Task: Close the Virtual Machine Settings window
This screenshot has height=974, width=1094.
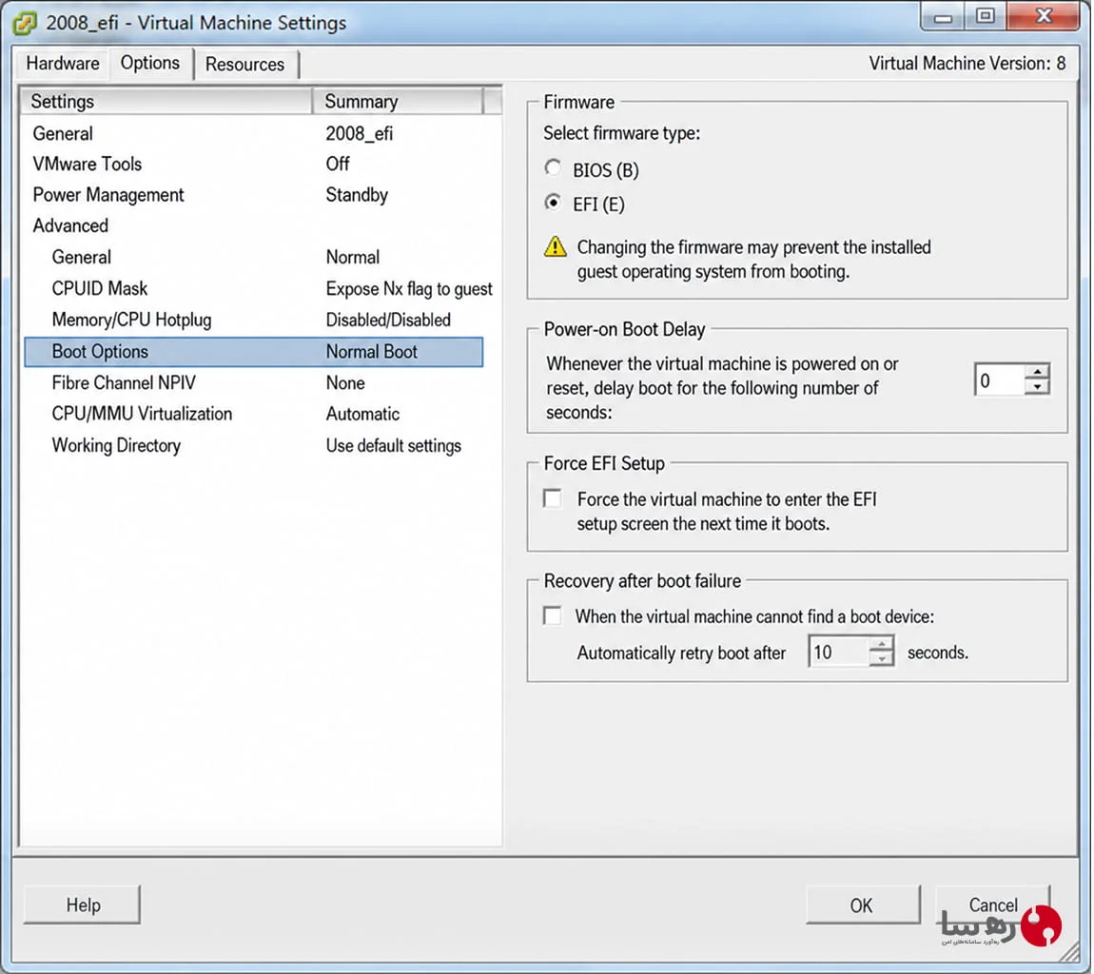Action: click(1043, 17)
